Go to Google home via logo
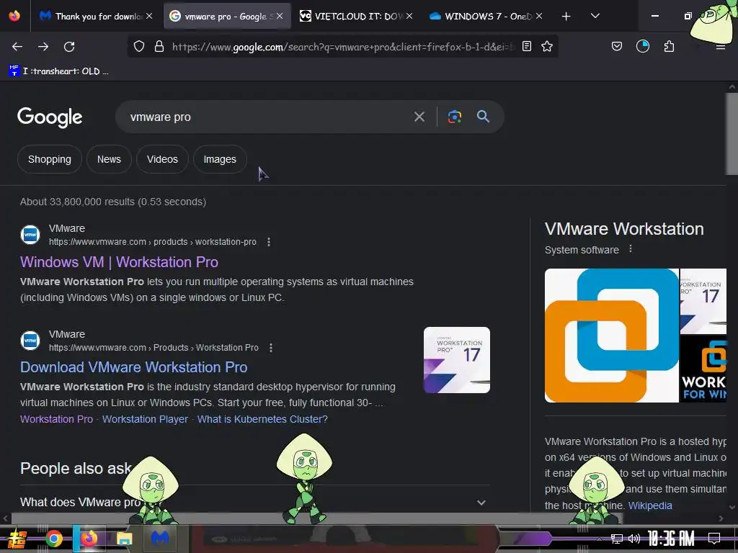The width and height of the screenshot is (738, 553). coord(50,117)
